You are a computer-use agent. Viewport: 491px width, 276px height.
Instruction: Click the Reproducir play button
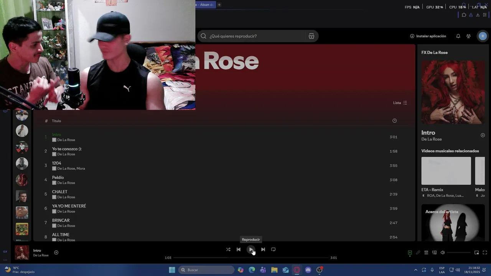coord(251,250)
